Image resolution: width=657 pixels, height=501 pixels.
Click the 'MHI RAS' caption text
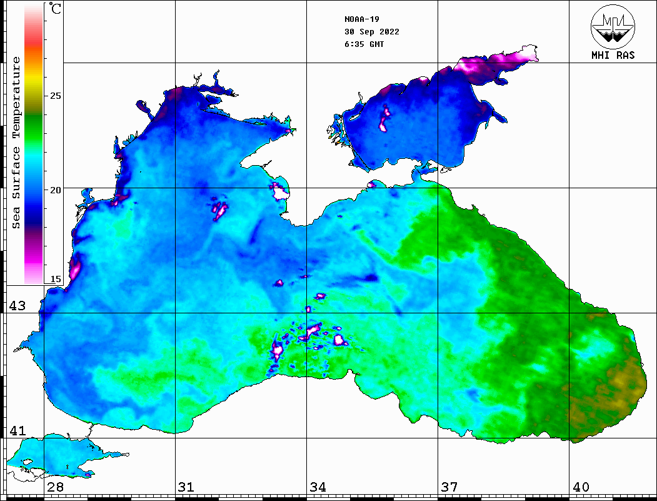[x=613, y=55]
